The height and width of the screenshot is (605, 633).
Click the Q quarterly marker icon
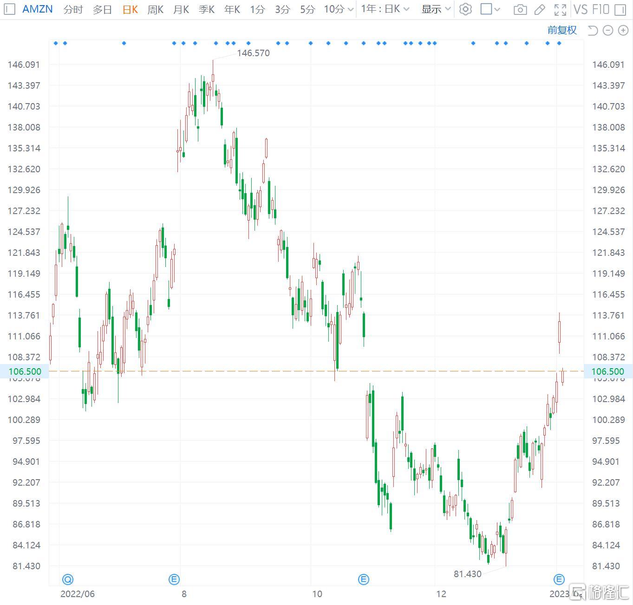(68, 579)
